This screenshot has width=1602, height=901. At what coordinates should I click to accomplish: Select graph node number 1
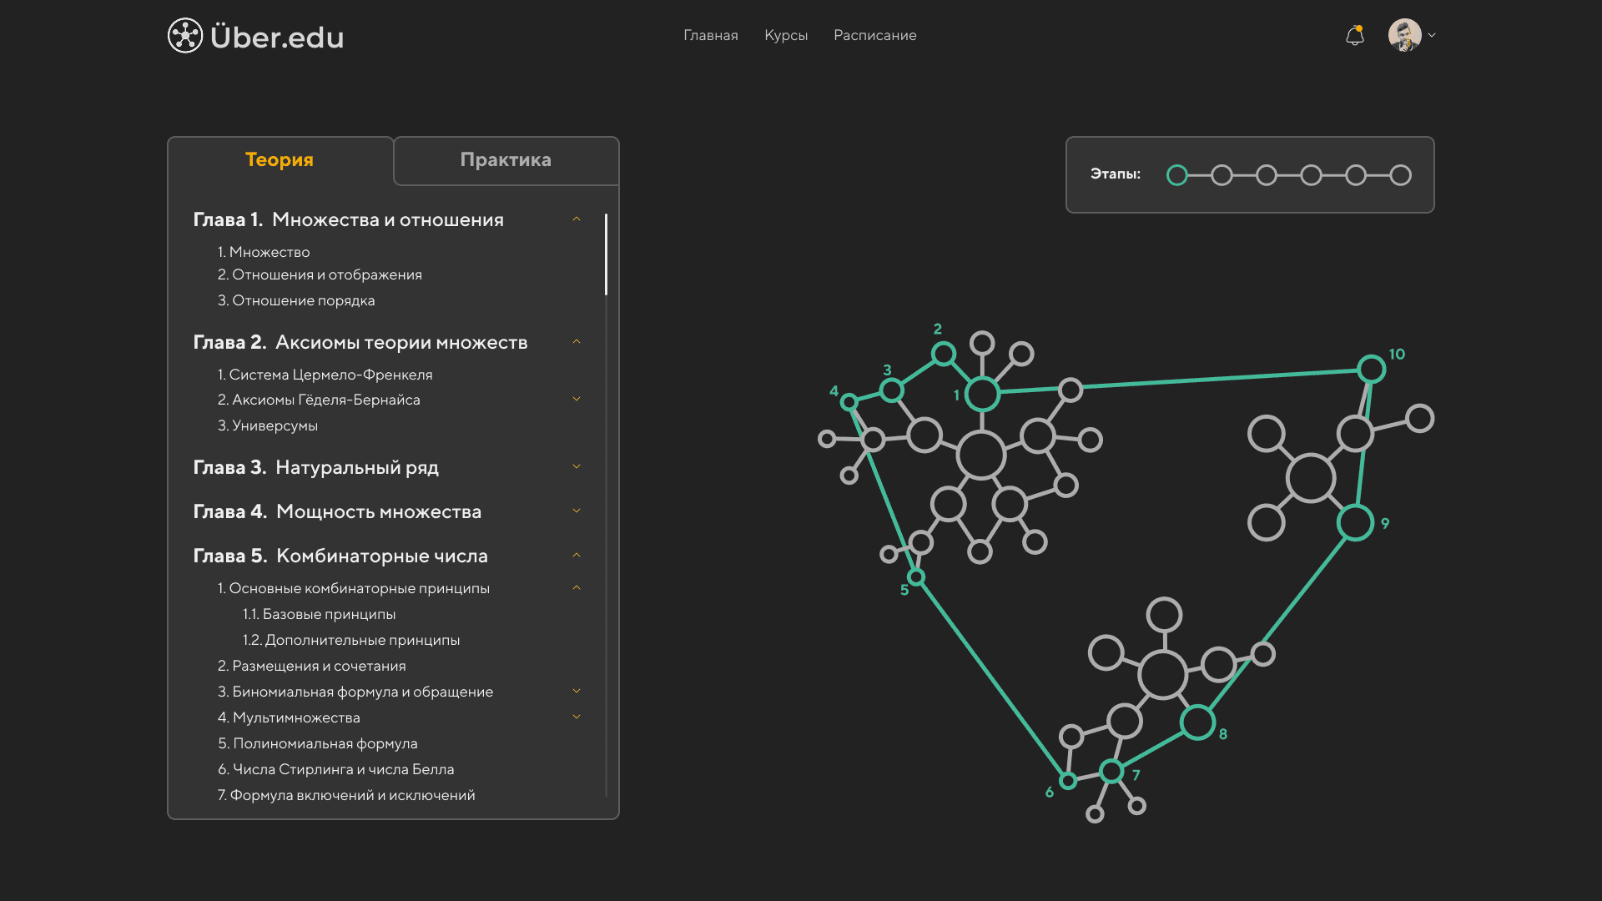tap(983, 394)
